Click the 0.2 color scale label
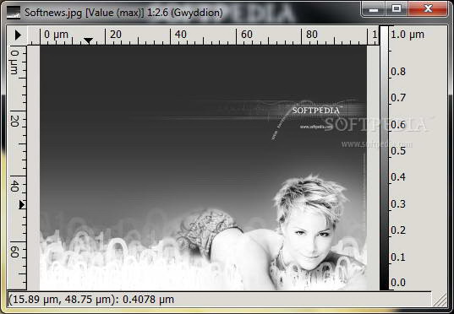Viewport: 454px width, 314px height. click(x=398, y=230)
